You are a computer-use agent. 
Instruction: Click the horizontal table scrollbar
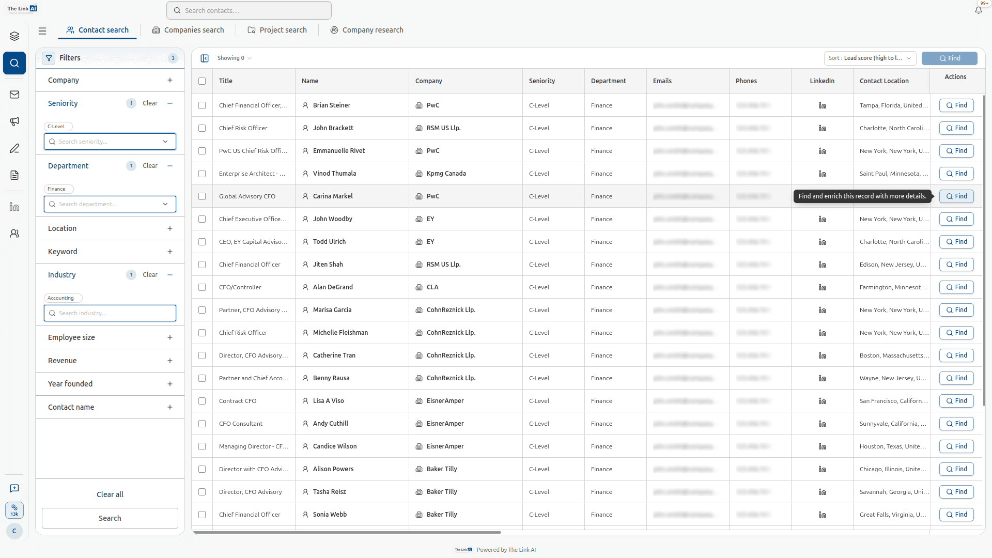pos(347,532)
